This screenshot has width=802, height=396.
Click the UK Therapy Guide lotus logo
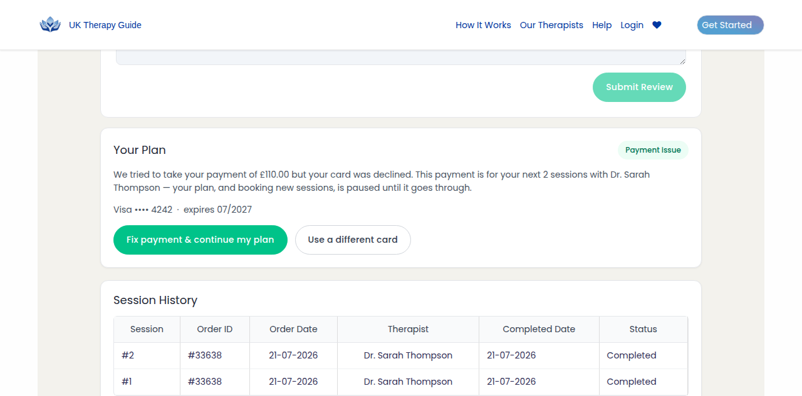[50, 25]
